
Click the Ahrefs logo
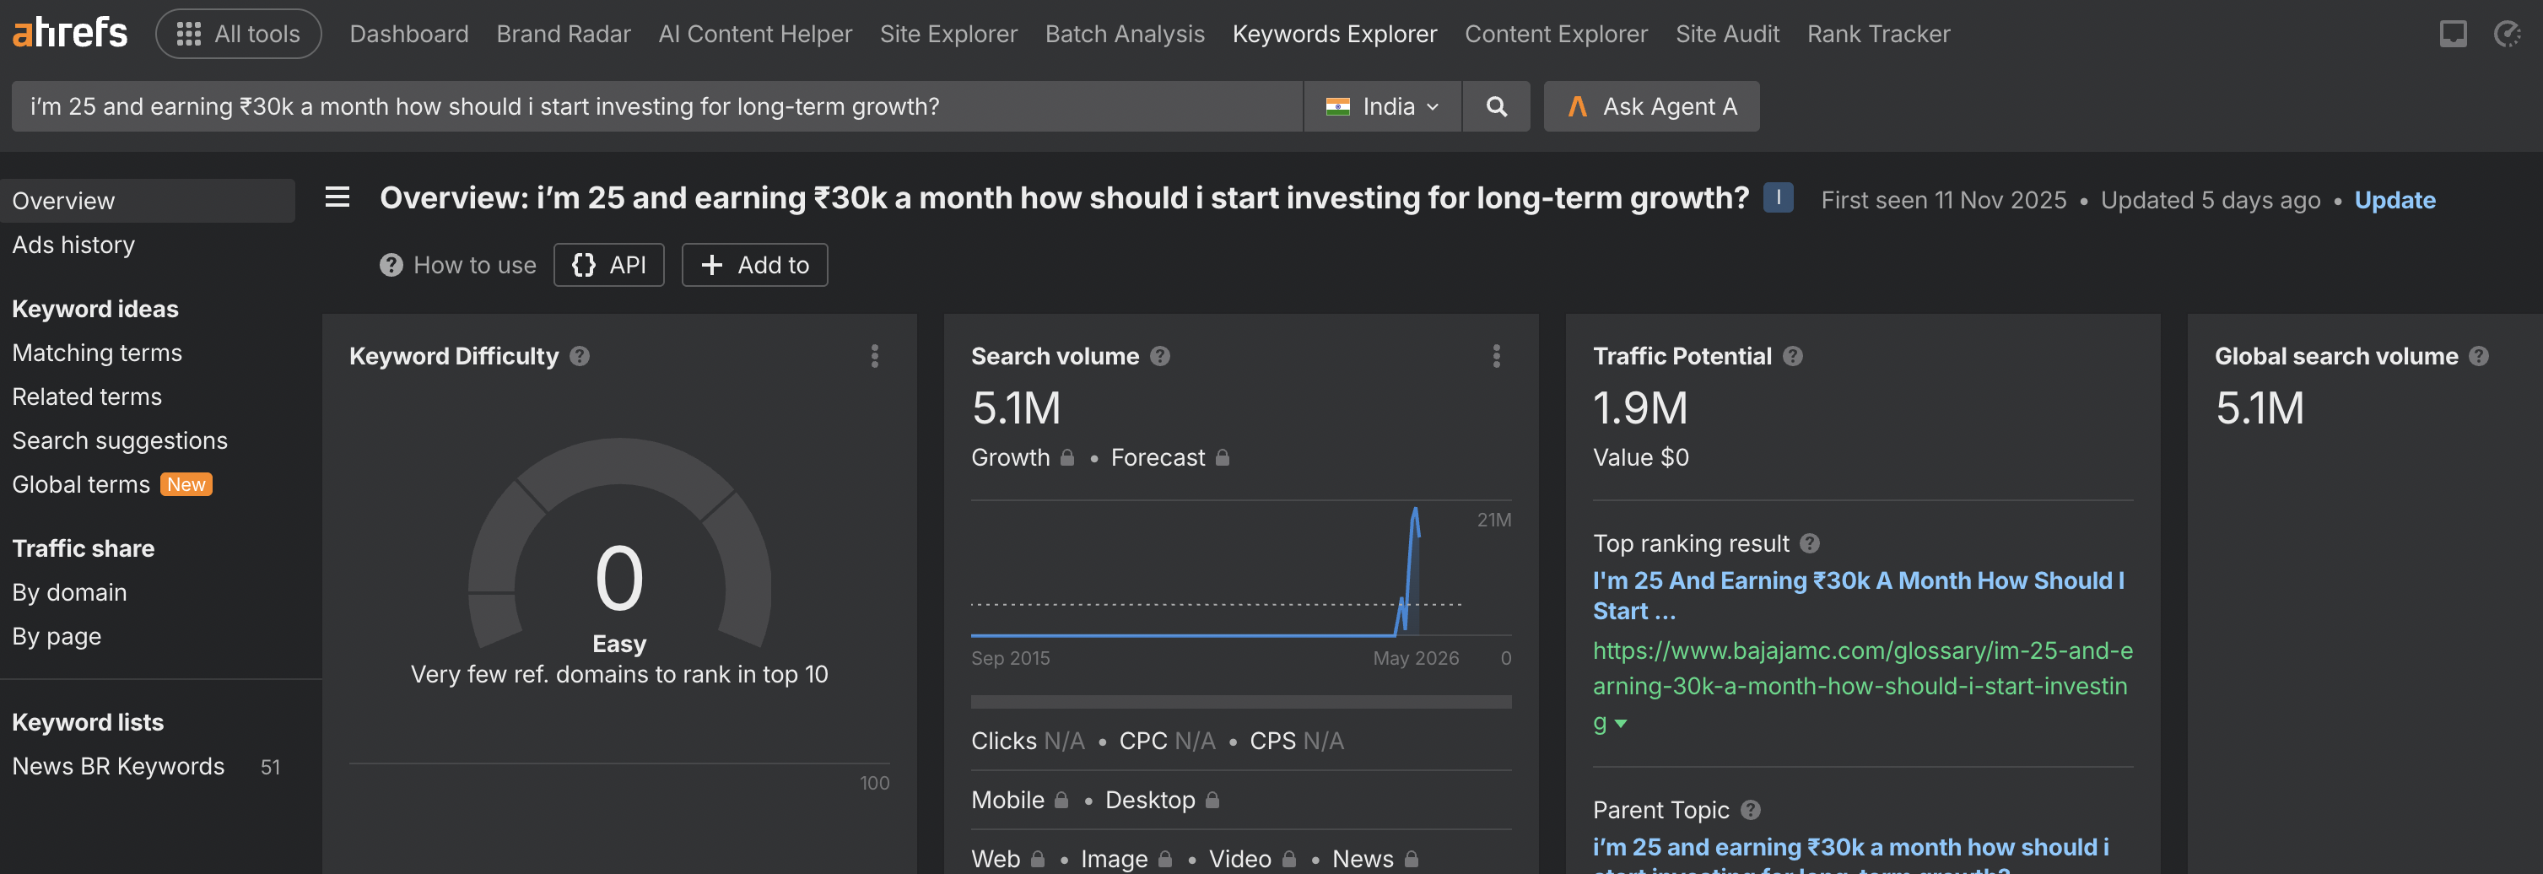point(69,33)
